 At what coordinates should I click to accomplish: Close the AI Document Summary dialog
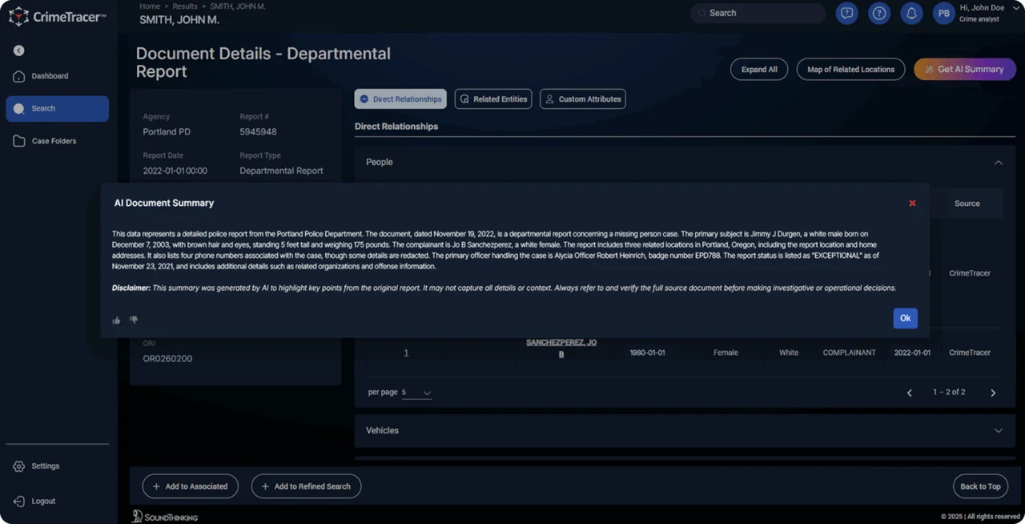click(x=912, y=204)
